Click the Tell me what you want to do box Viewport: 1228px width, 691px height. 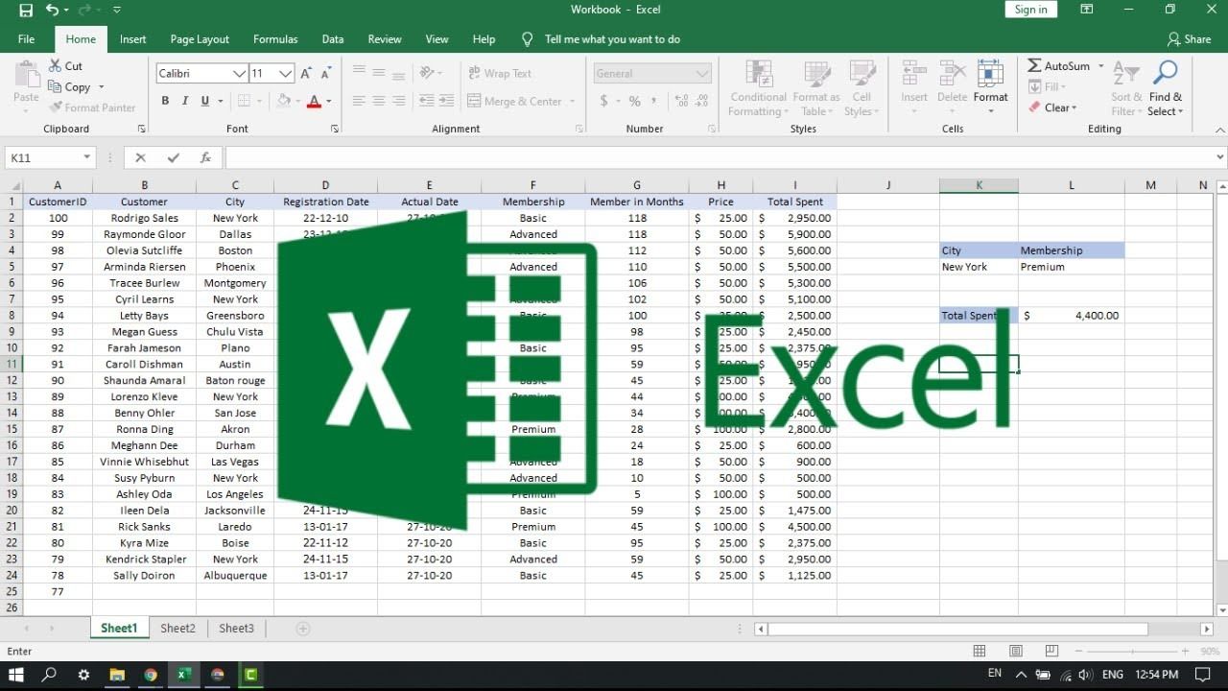(x=612, y=39)
